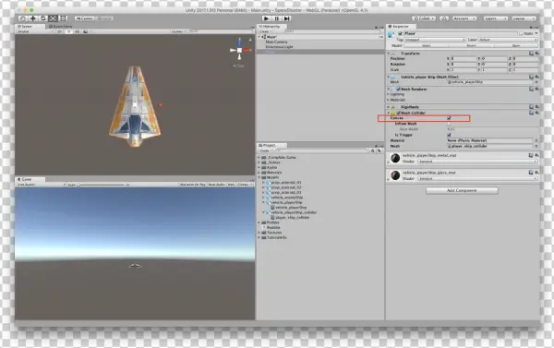
Task: Collapse the Models folder
Action: (x=259, y=177)
